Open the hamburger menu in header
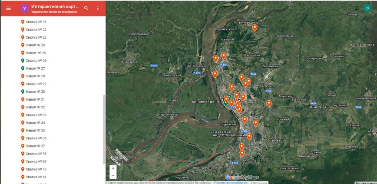 9,8
